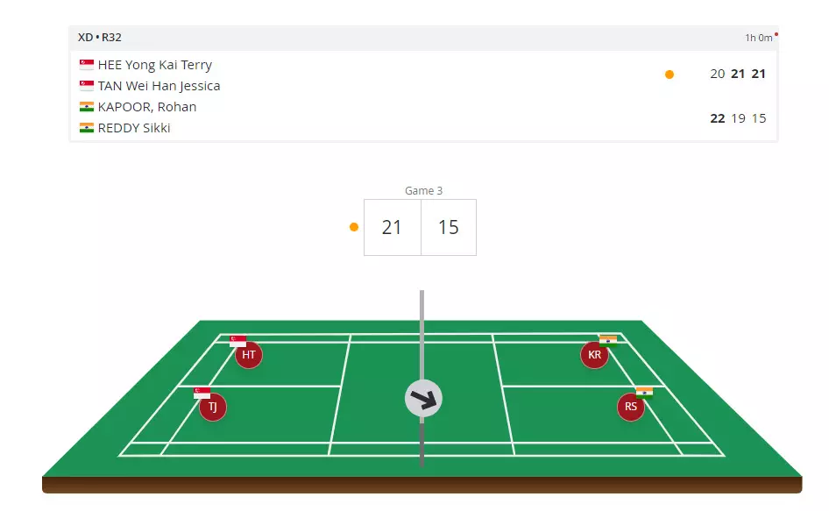Click the first game score 22 for India pair

(718, 118)
